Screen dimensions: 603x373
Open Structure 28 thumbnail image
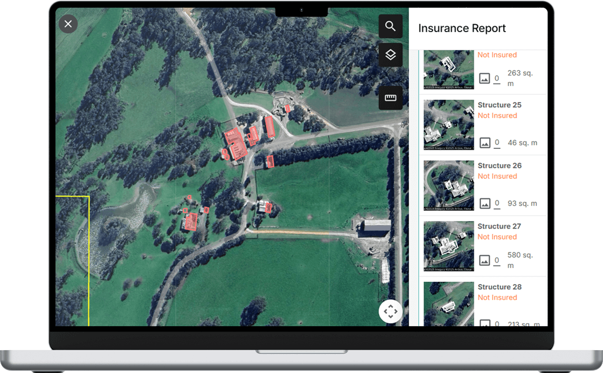(x=448, y=303)
